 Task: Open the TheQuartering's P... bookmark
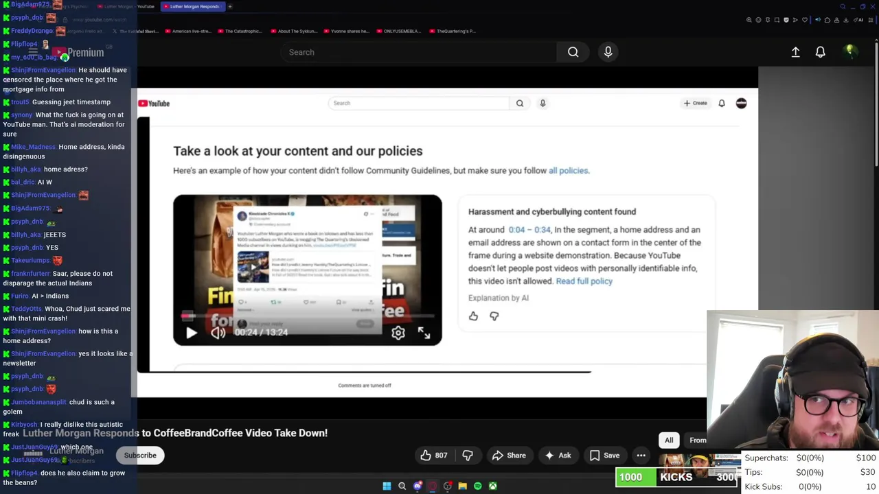pyautogui.click(x=452, y=31)
